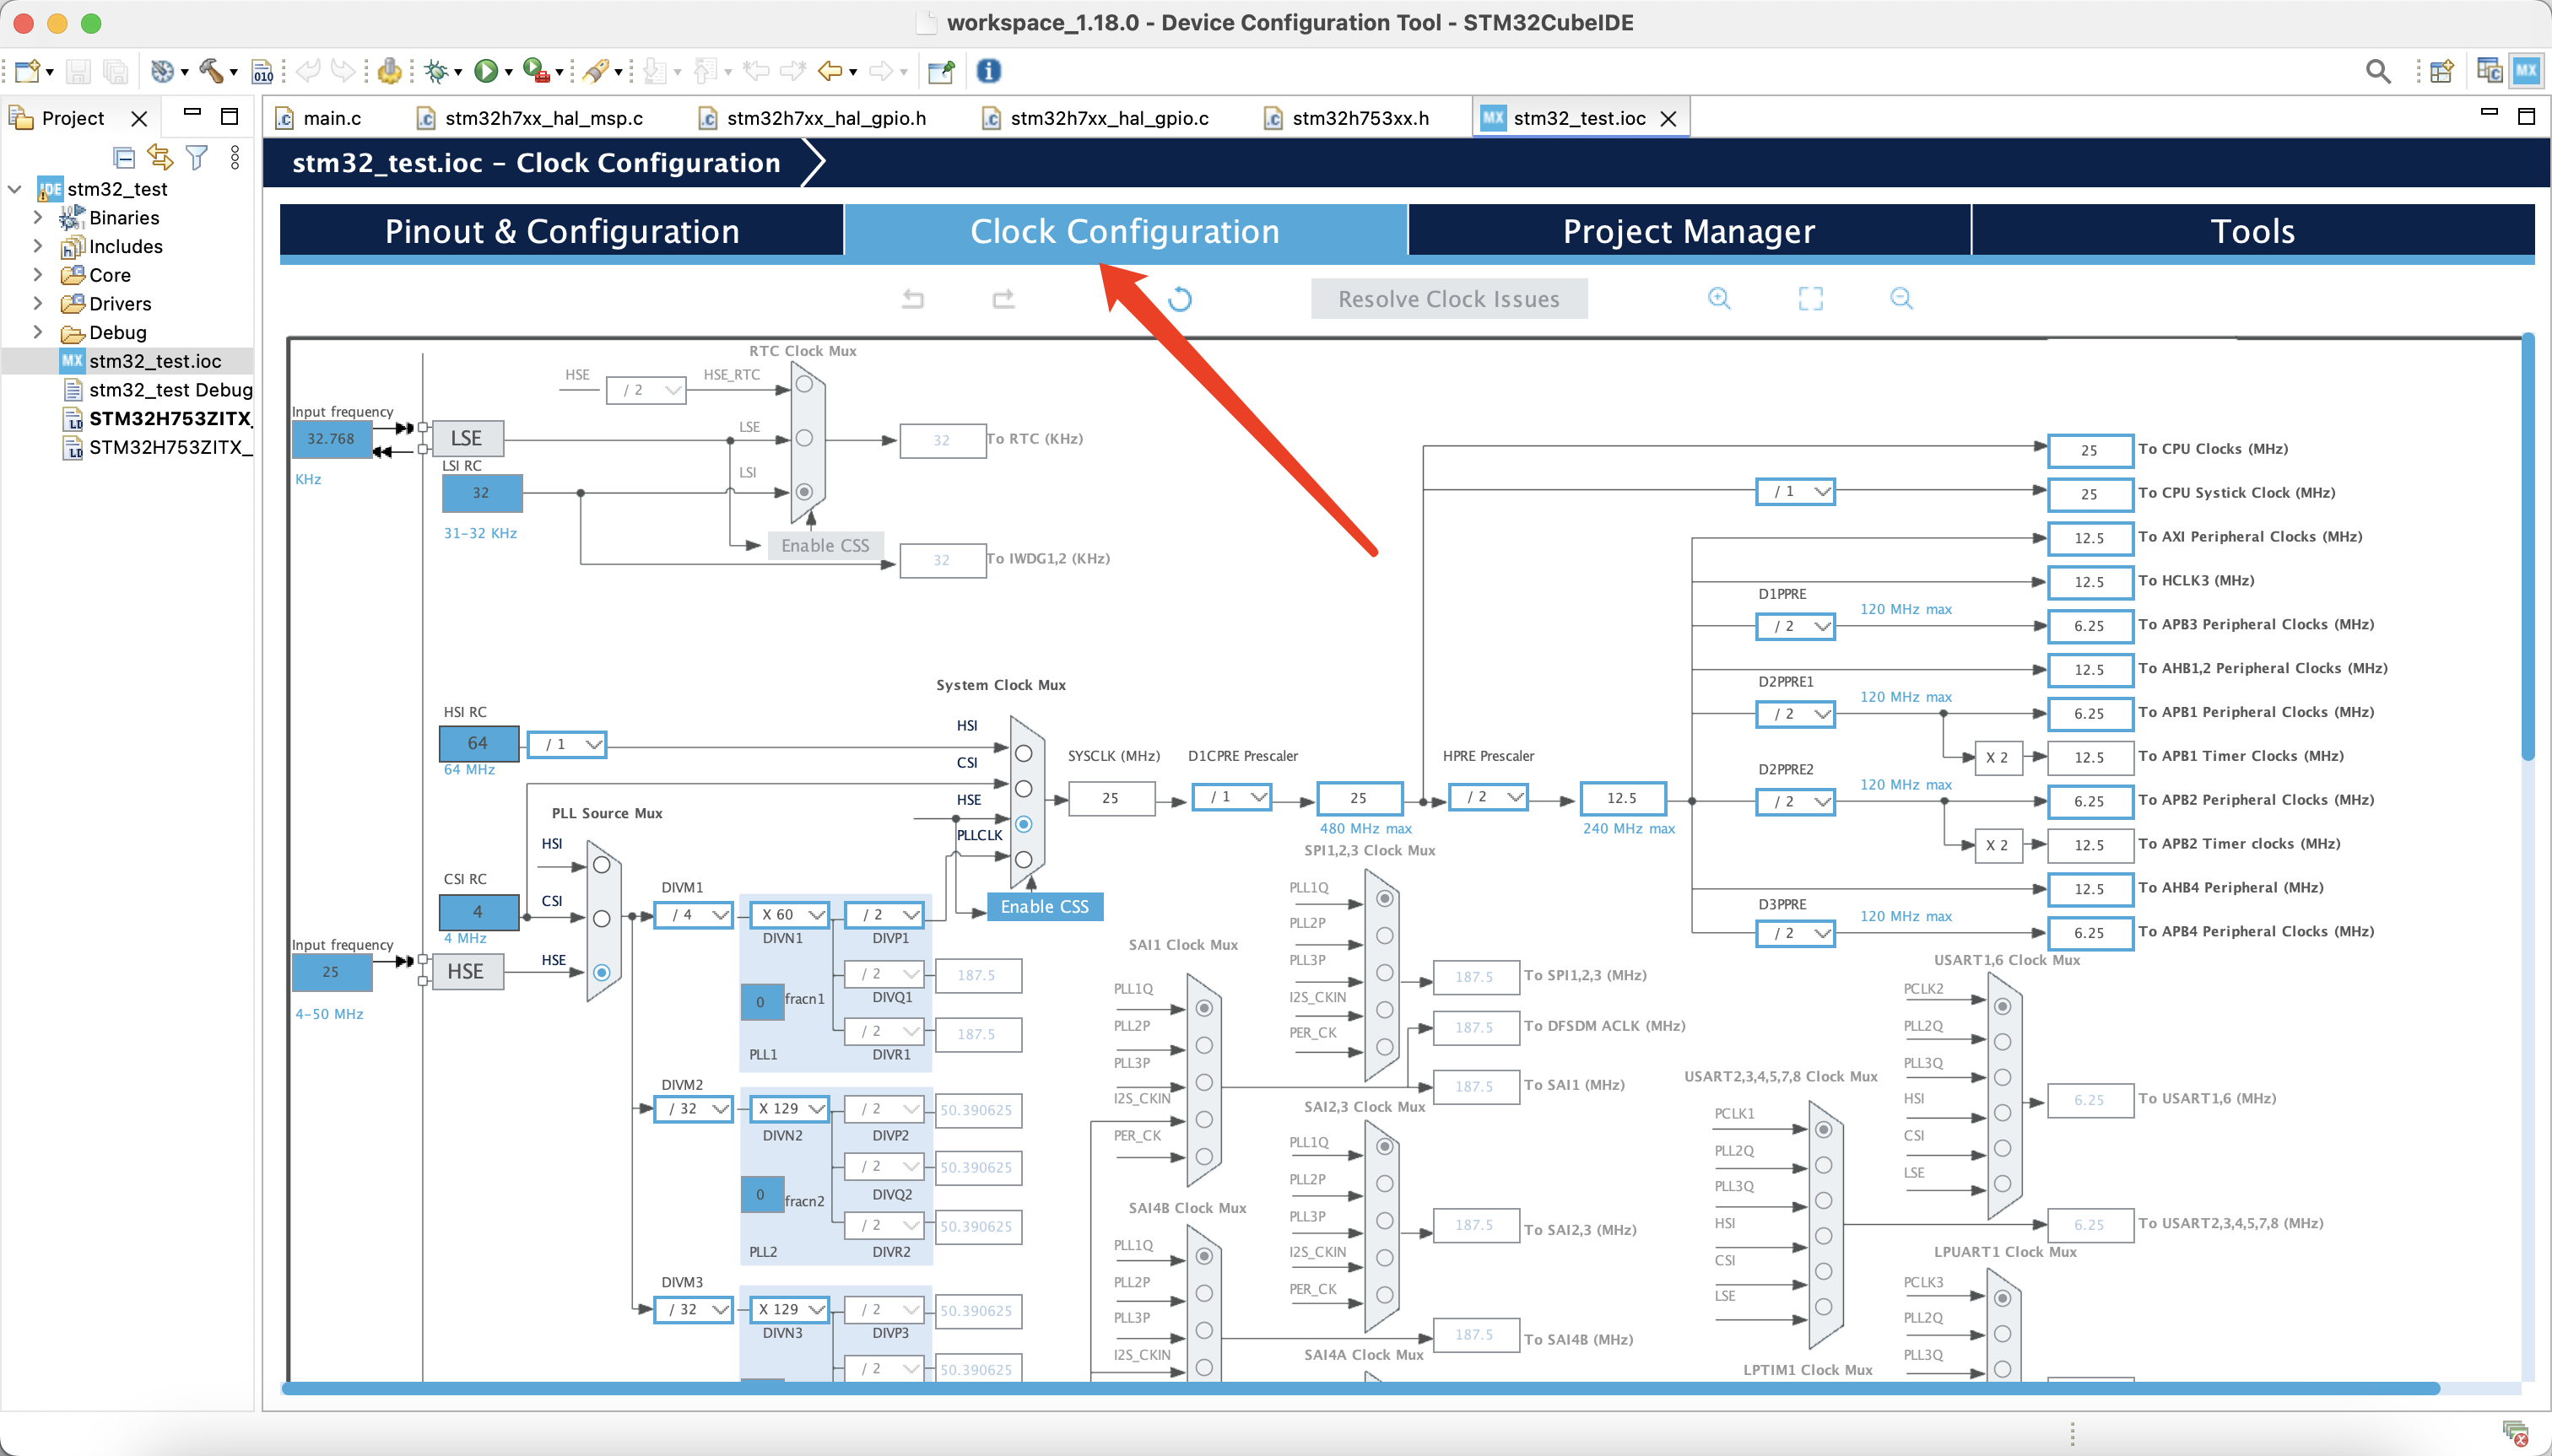2552x1456 pixels.
Task: Click the LSE input frequency 32.768 field
Action: (331, 439)
